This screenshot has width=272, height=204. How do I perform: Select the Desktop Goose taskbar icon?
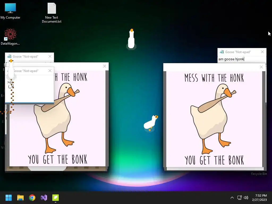pos(56,198)
